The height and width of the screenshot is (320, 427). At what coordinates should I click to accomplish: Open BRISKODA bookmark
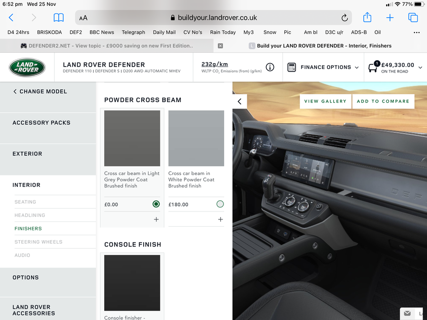pyautogui.click(x=49, y=33)
